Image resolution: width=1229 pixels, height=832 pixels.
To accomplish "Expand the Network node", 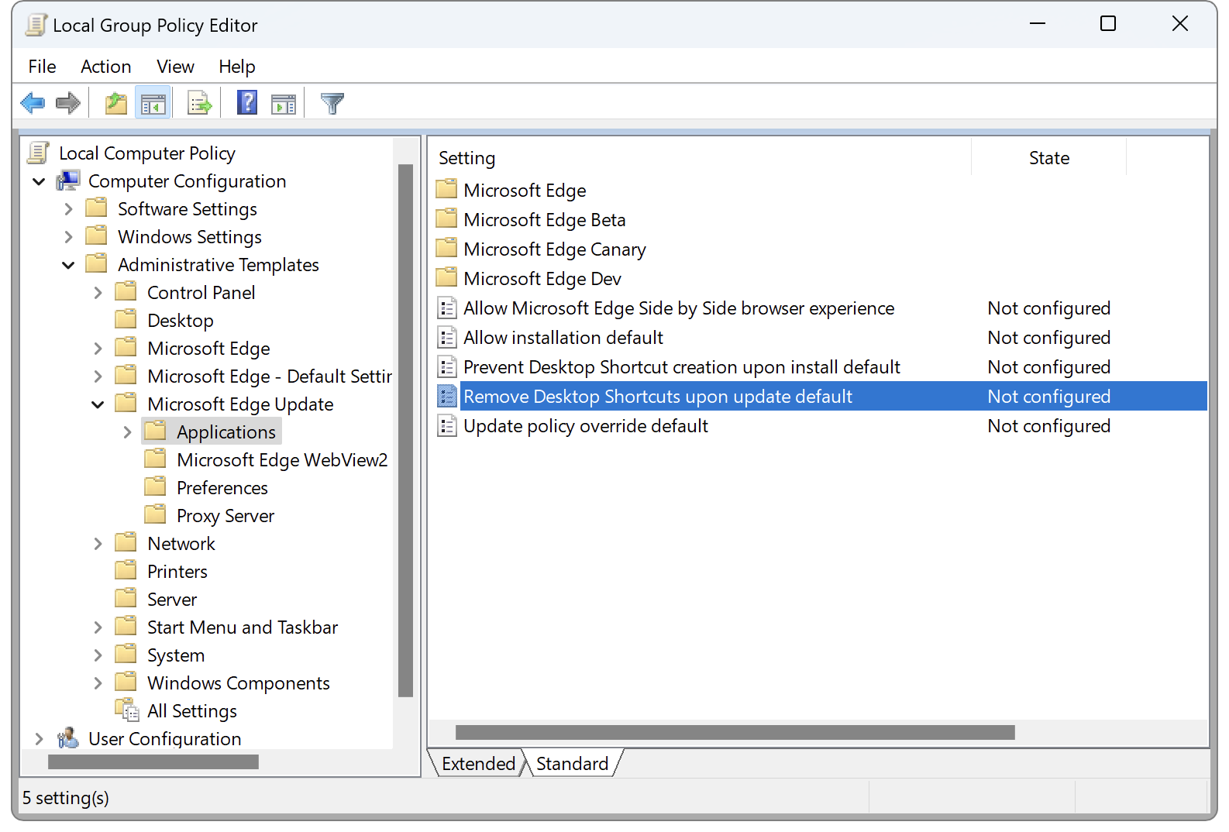I will [x=98, y=544].
